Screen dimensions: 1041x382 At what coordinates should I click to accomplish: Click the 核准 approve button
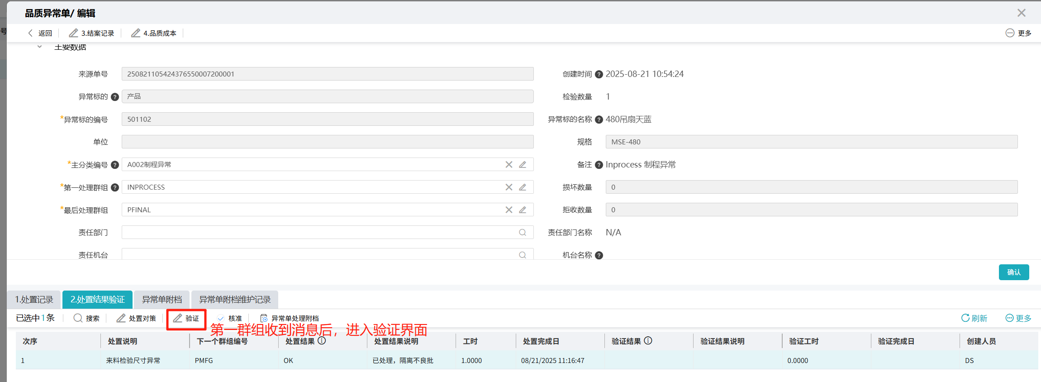[x=230, y=319]
